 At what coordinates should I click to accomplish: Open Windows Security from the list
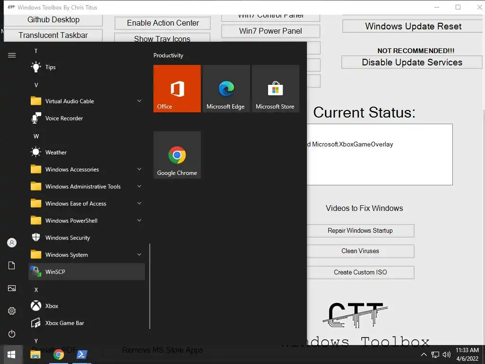(86, 237)
